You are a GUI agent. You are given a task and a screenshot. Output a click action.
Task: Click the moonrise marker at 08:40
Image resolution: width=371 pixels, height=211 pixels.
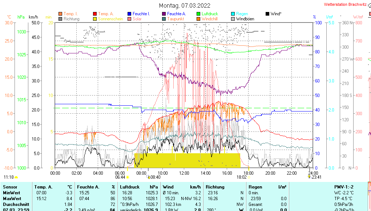pyautogui.click(x=148, y=177)
